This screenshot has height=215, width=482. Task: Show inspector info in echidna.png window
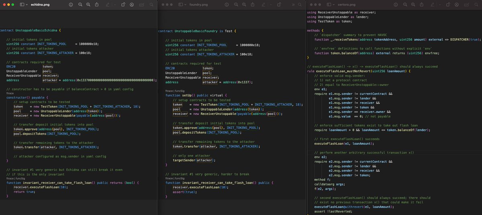click(x=71, y=5)
